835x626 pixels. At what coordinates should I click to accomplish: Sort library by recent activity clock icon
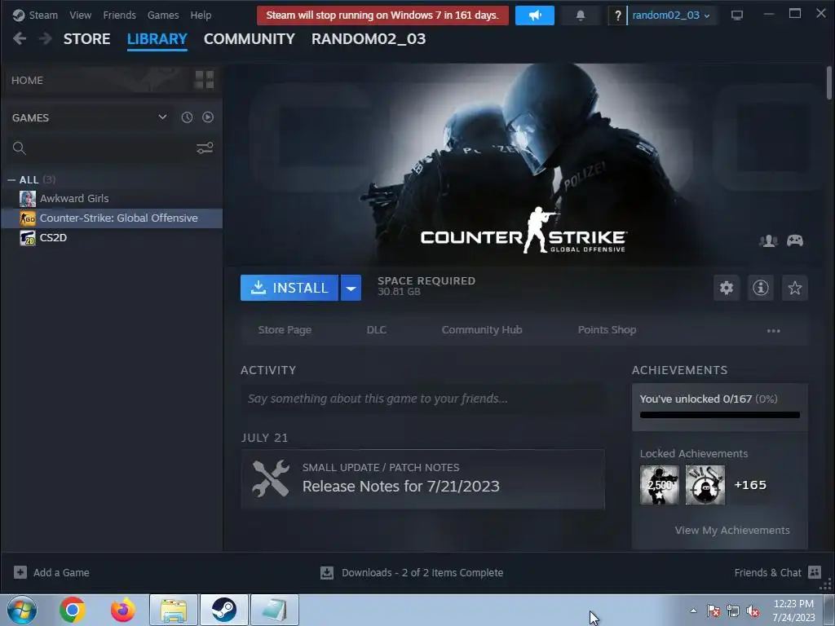pyautogui.click(x=187, y=117)
